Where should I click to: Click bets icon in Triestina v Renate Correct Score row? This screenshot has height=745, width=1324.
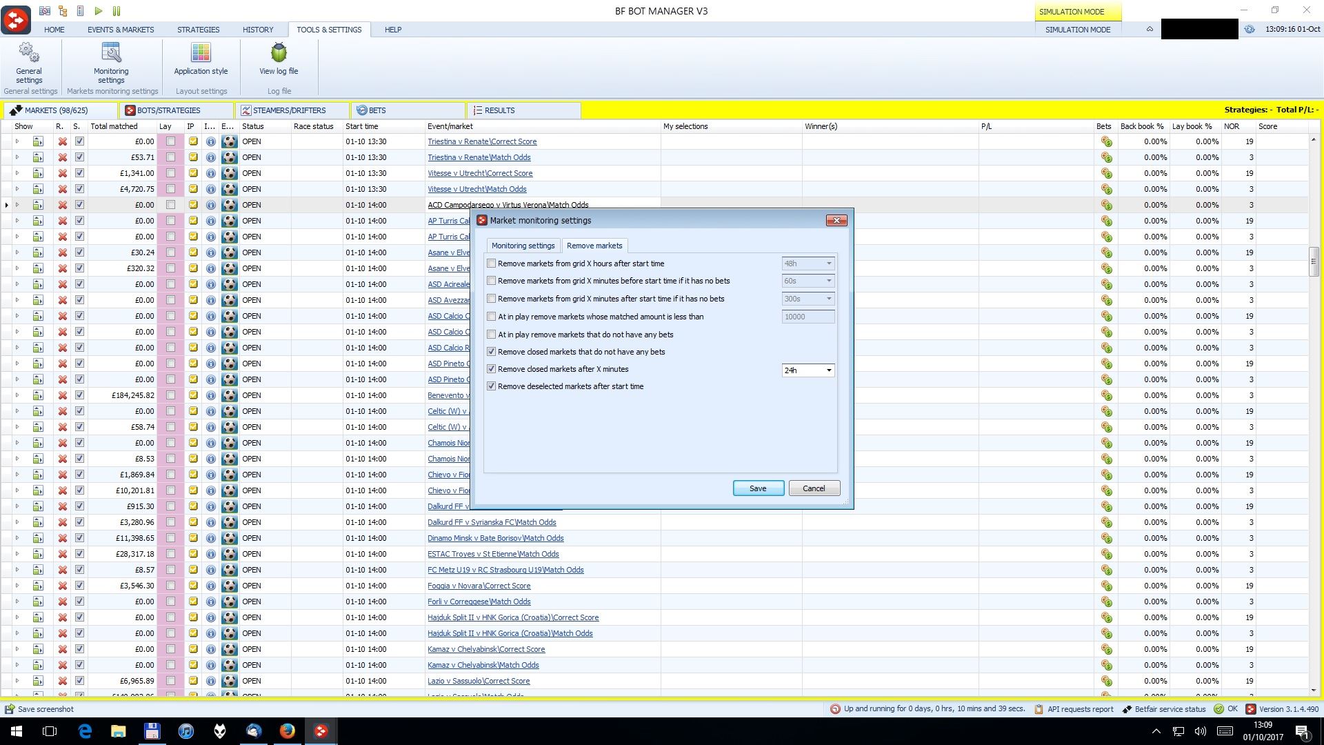(x=1106, y=141)
